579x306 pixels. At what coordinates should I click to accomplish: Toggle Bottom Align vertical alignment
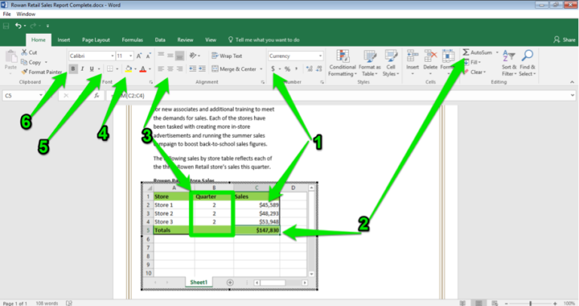tap(179, 56)
